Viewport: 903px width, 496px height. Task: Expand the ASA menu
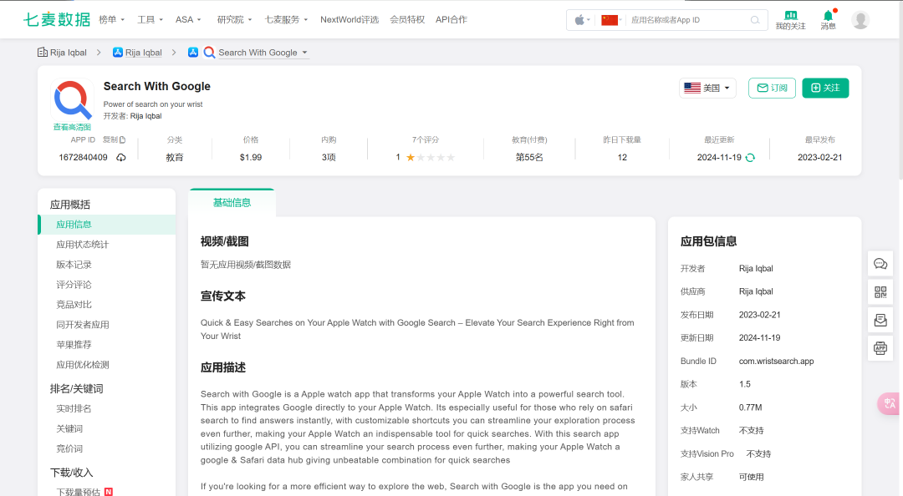pos(188,19)
